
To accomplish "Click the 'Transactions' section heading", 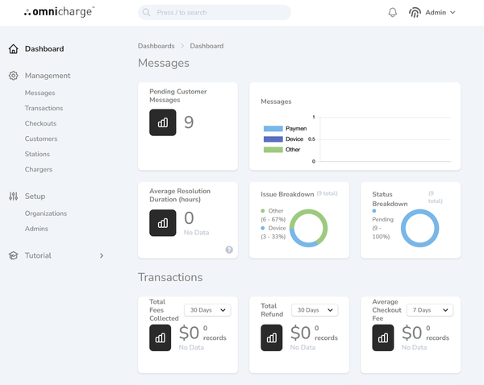I will pos(170,277).
